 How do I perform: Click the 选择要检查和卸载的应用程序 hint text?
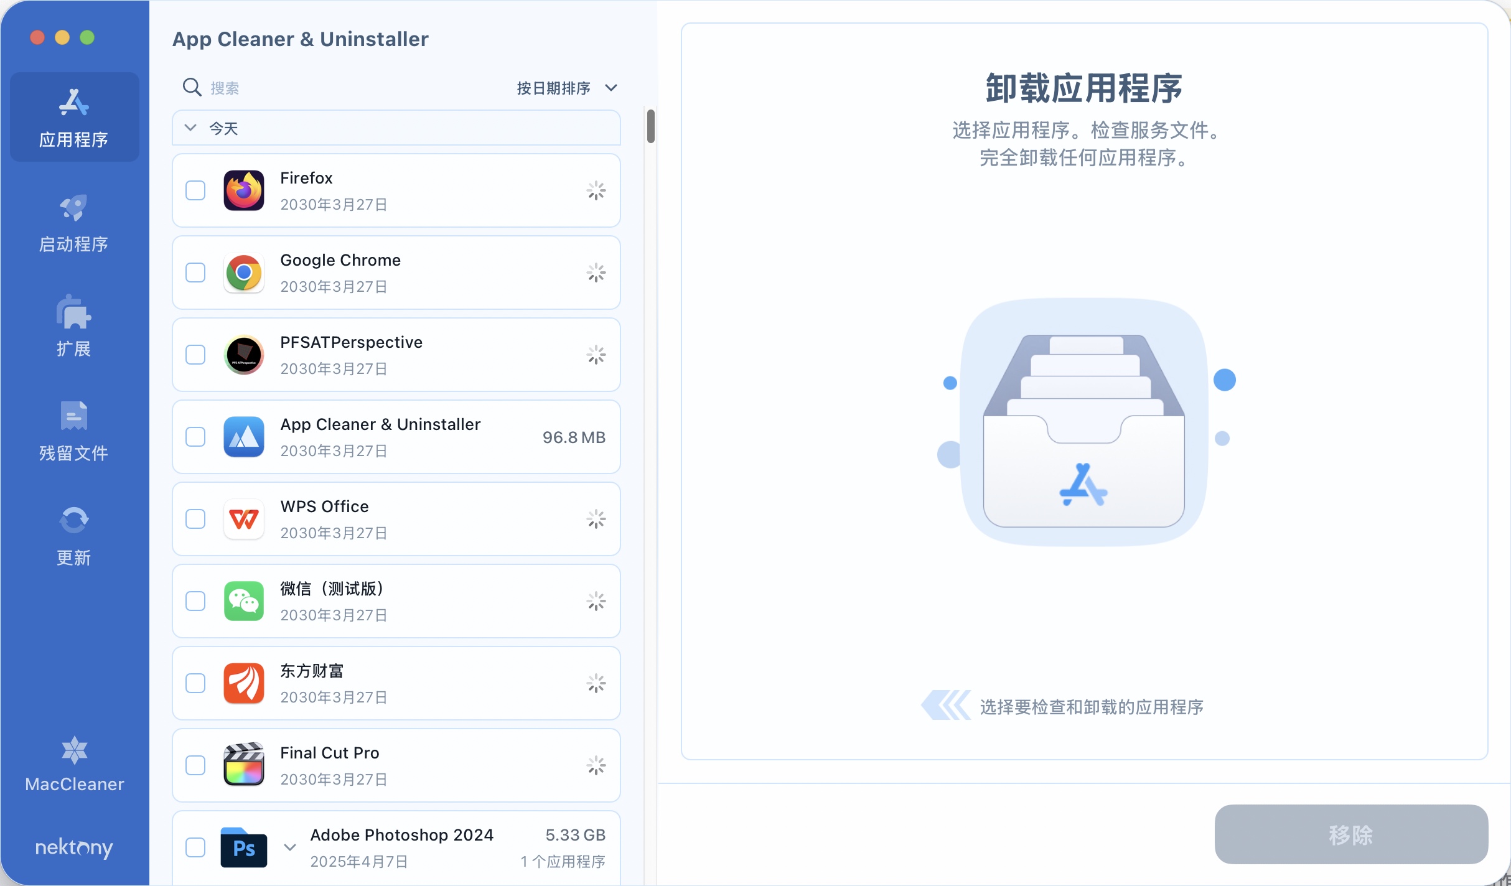point(1092,707)
